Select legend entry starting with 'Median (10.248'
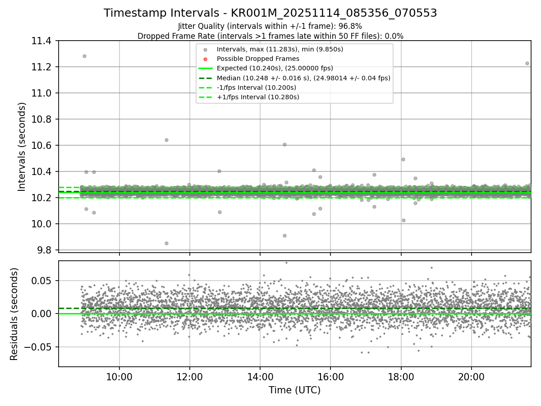 click(x=303, y=78)
